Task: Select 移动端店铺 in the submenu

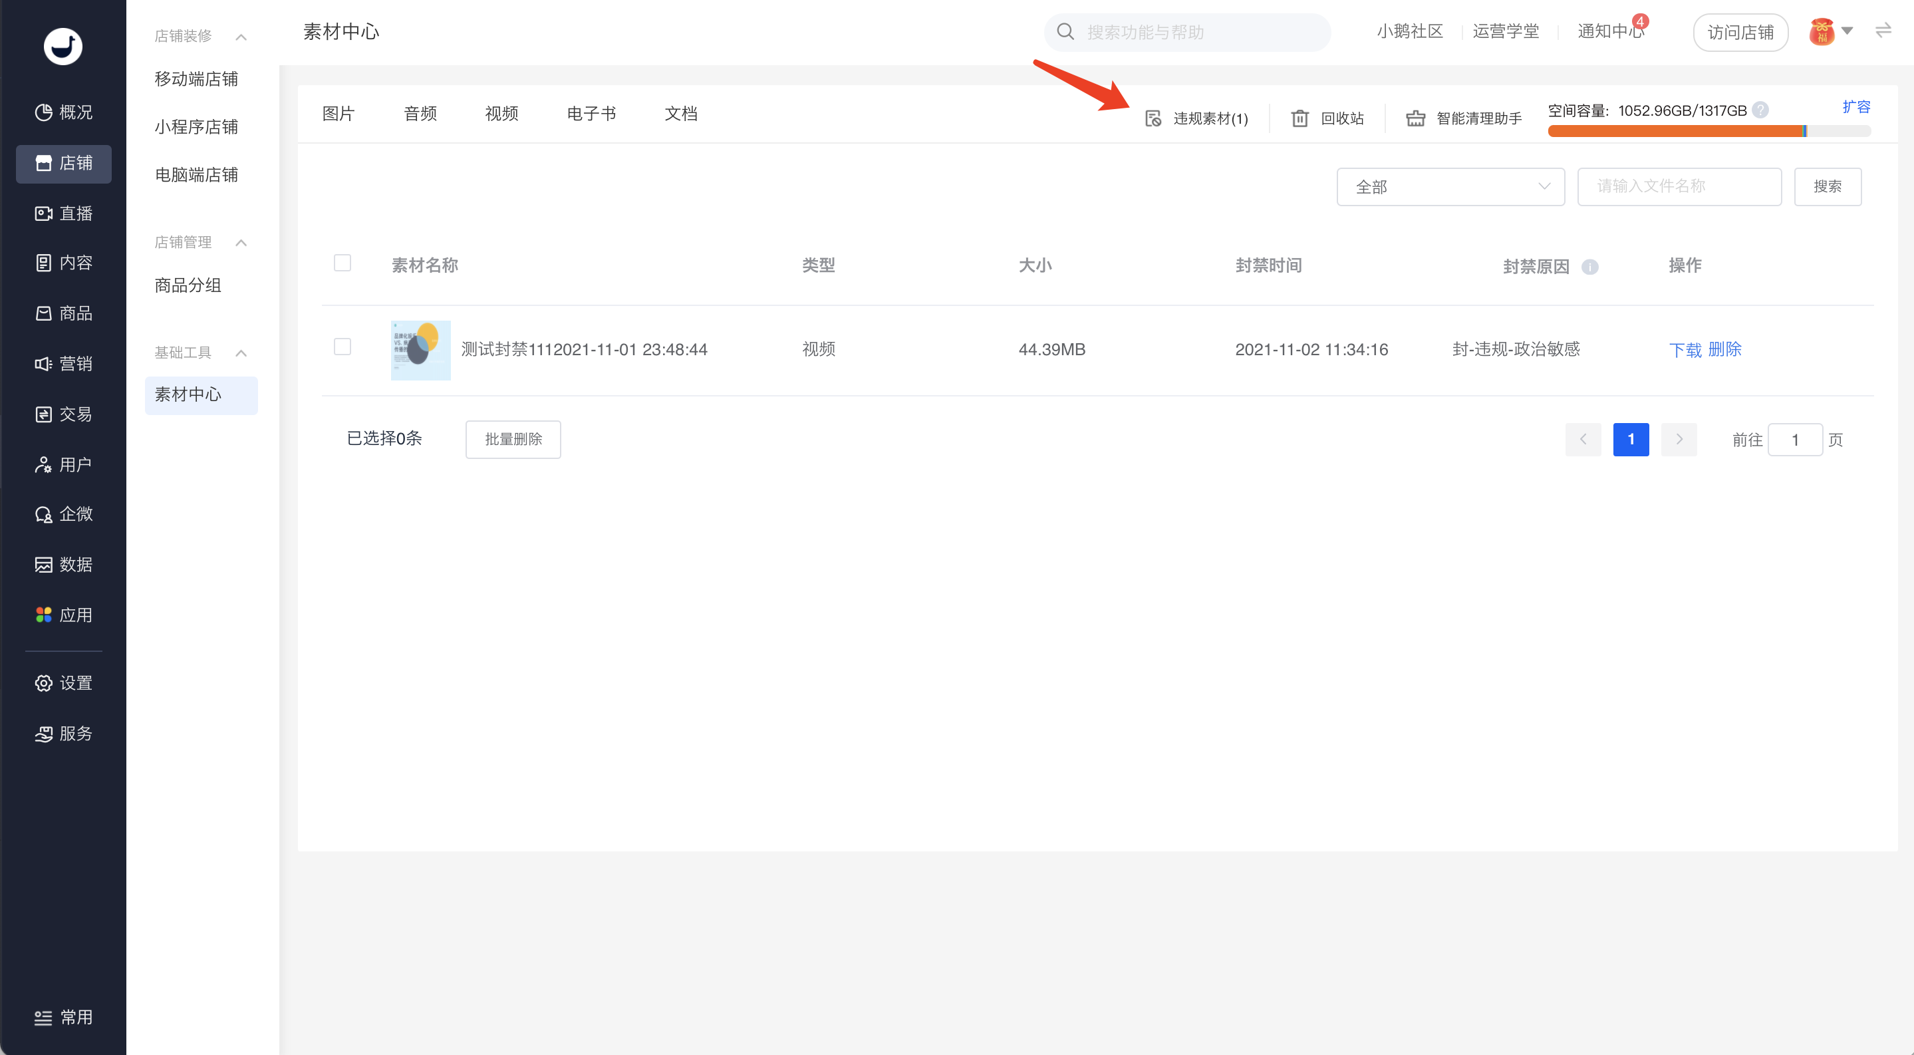Action: click(x=196, y=78)
